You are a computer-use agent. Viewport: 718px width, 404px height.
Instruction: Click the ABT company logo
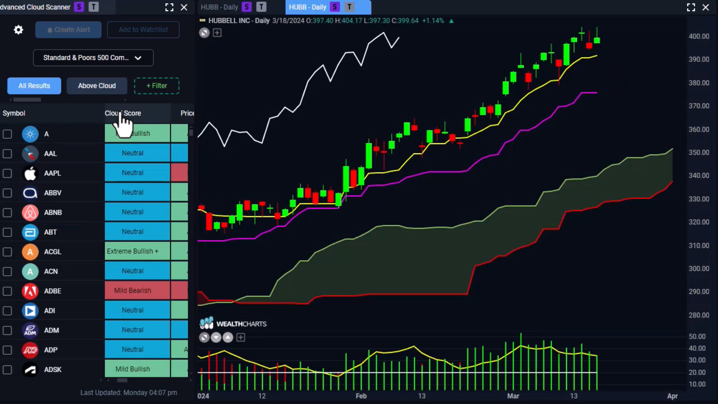(30, 232)
